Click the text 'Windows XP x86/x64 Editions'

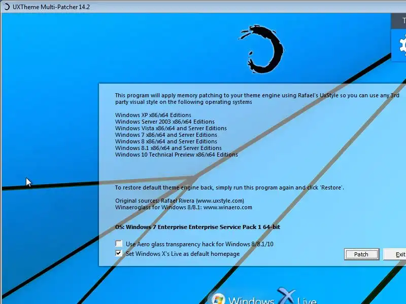click(153, 115)
